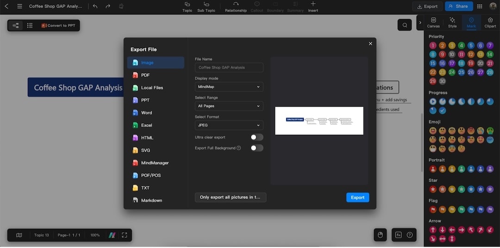Viewport: 500px width, 248px height.
Task: Switch to mind map view mode
Action: [x=15, y=25]
